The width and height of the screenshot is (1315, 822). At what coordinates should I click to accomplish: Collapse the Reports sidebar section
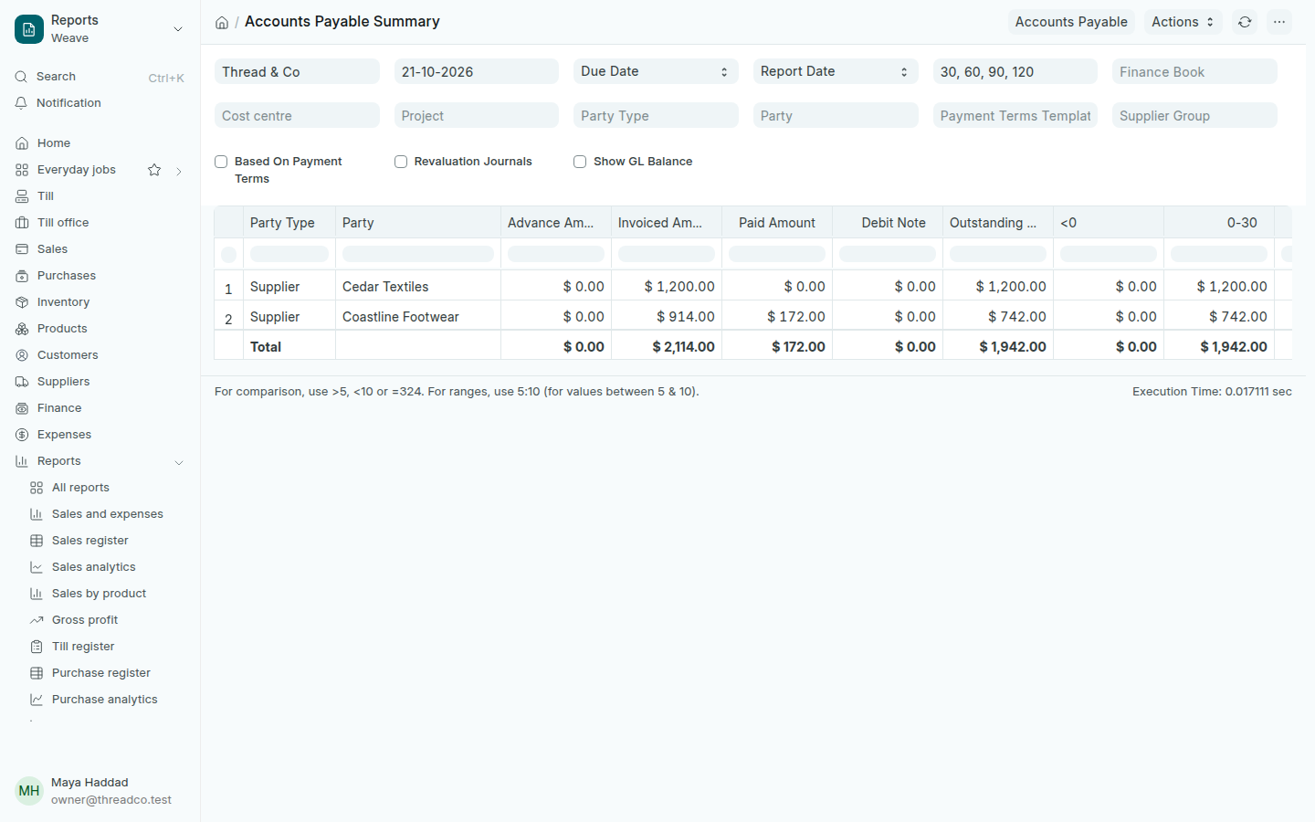[x=179, y=462]
